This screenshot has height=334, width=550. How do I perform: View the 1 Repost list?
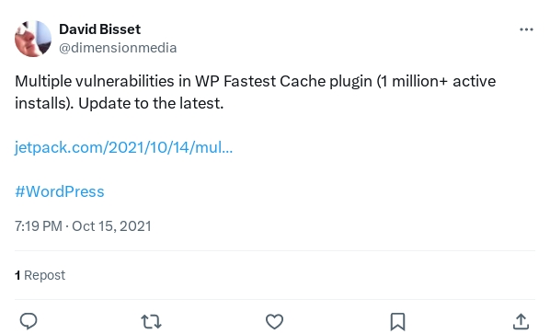[x=40, y=275]
